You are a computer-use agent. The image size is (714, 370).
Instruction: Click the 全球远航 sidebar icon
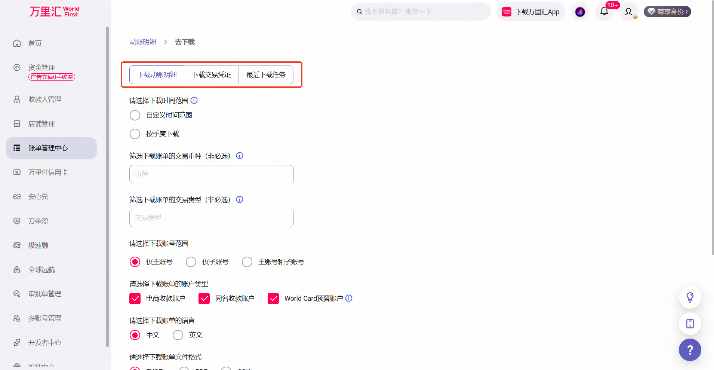click(x=17, y=269)
